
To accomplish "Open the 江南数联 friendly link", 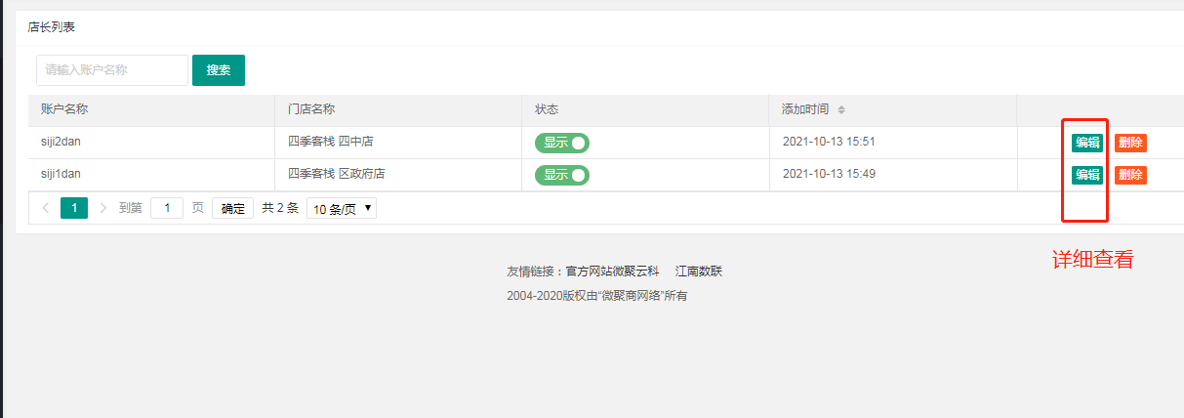I will point(699,272).
